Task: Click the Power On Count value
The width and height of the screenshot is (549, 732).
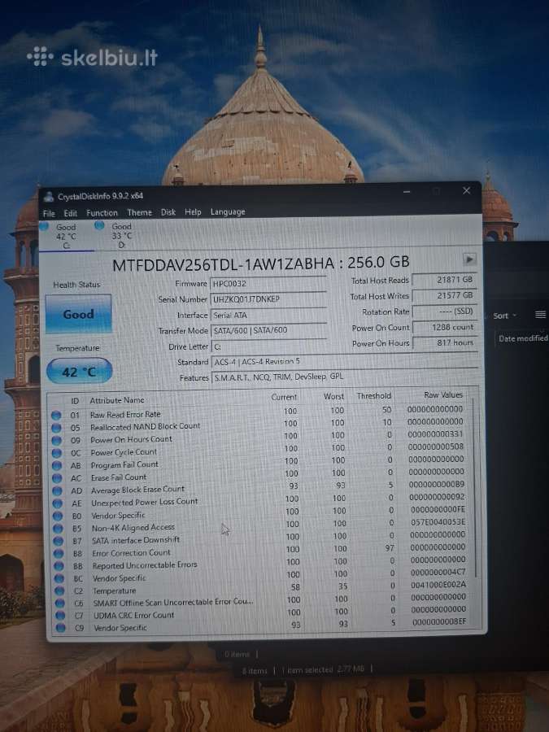Action: 445,327
